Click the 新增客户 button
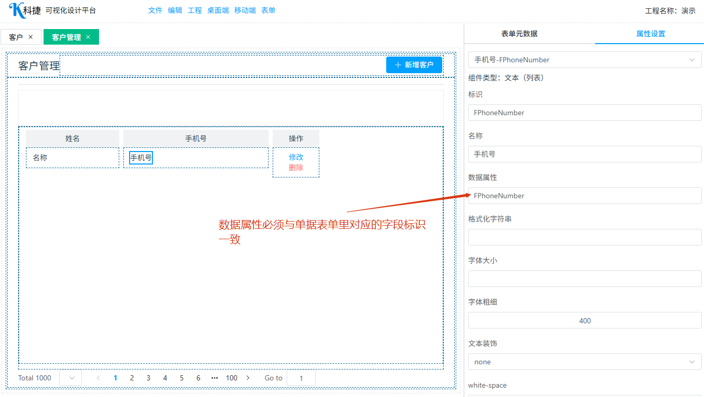This screenshot has height=397, width=704. click(414, 65)
